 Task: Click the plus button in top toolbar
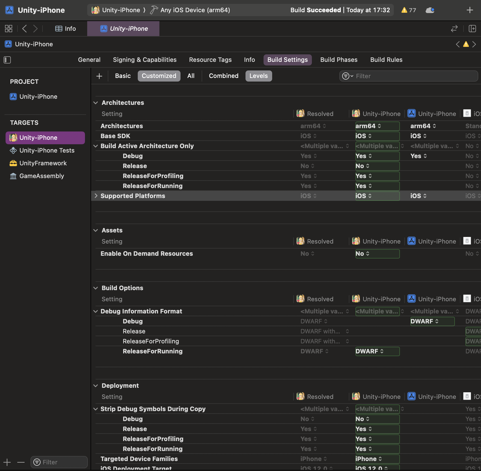[470, 10]
